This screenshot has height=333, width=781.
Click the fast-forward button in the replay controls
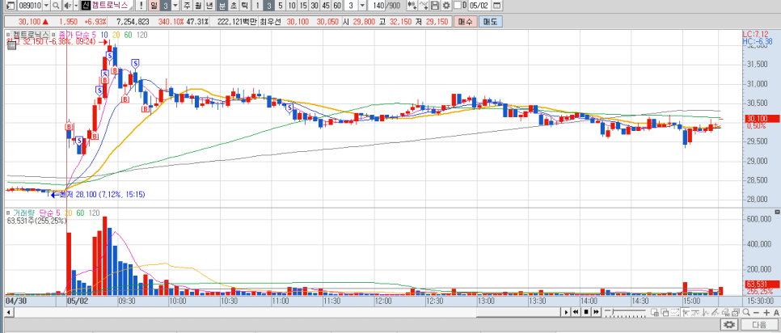pos(596,312)
